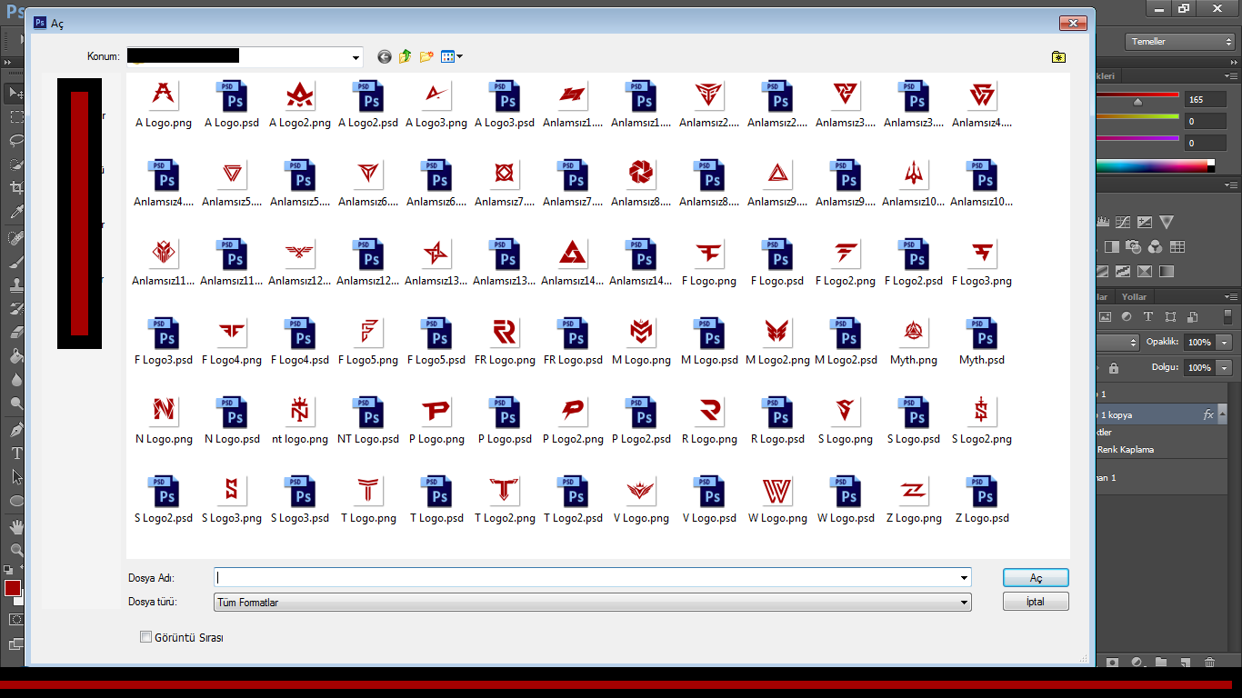Select the Crop tool

click(x=15, y=188)
